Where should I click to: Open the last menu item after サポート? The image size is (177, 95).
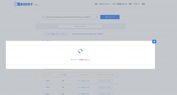tap(143, 4)
